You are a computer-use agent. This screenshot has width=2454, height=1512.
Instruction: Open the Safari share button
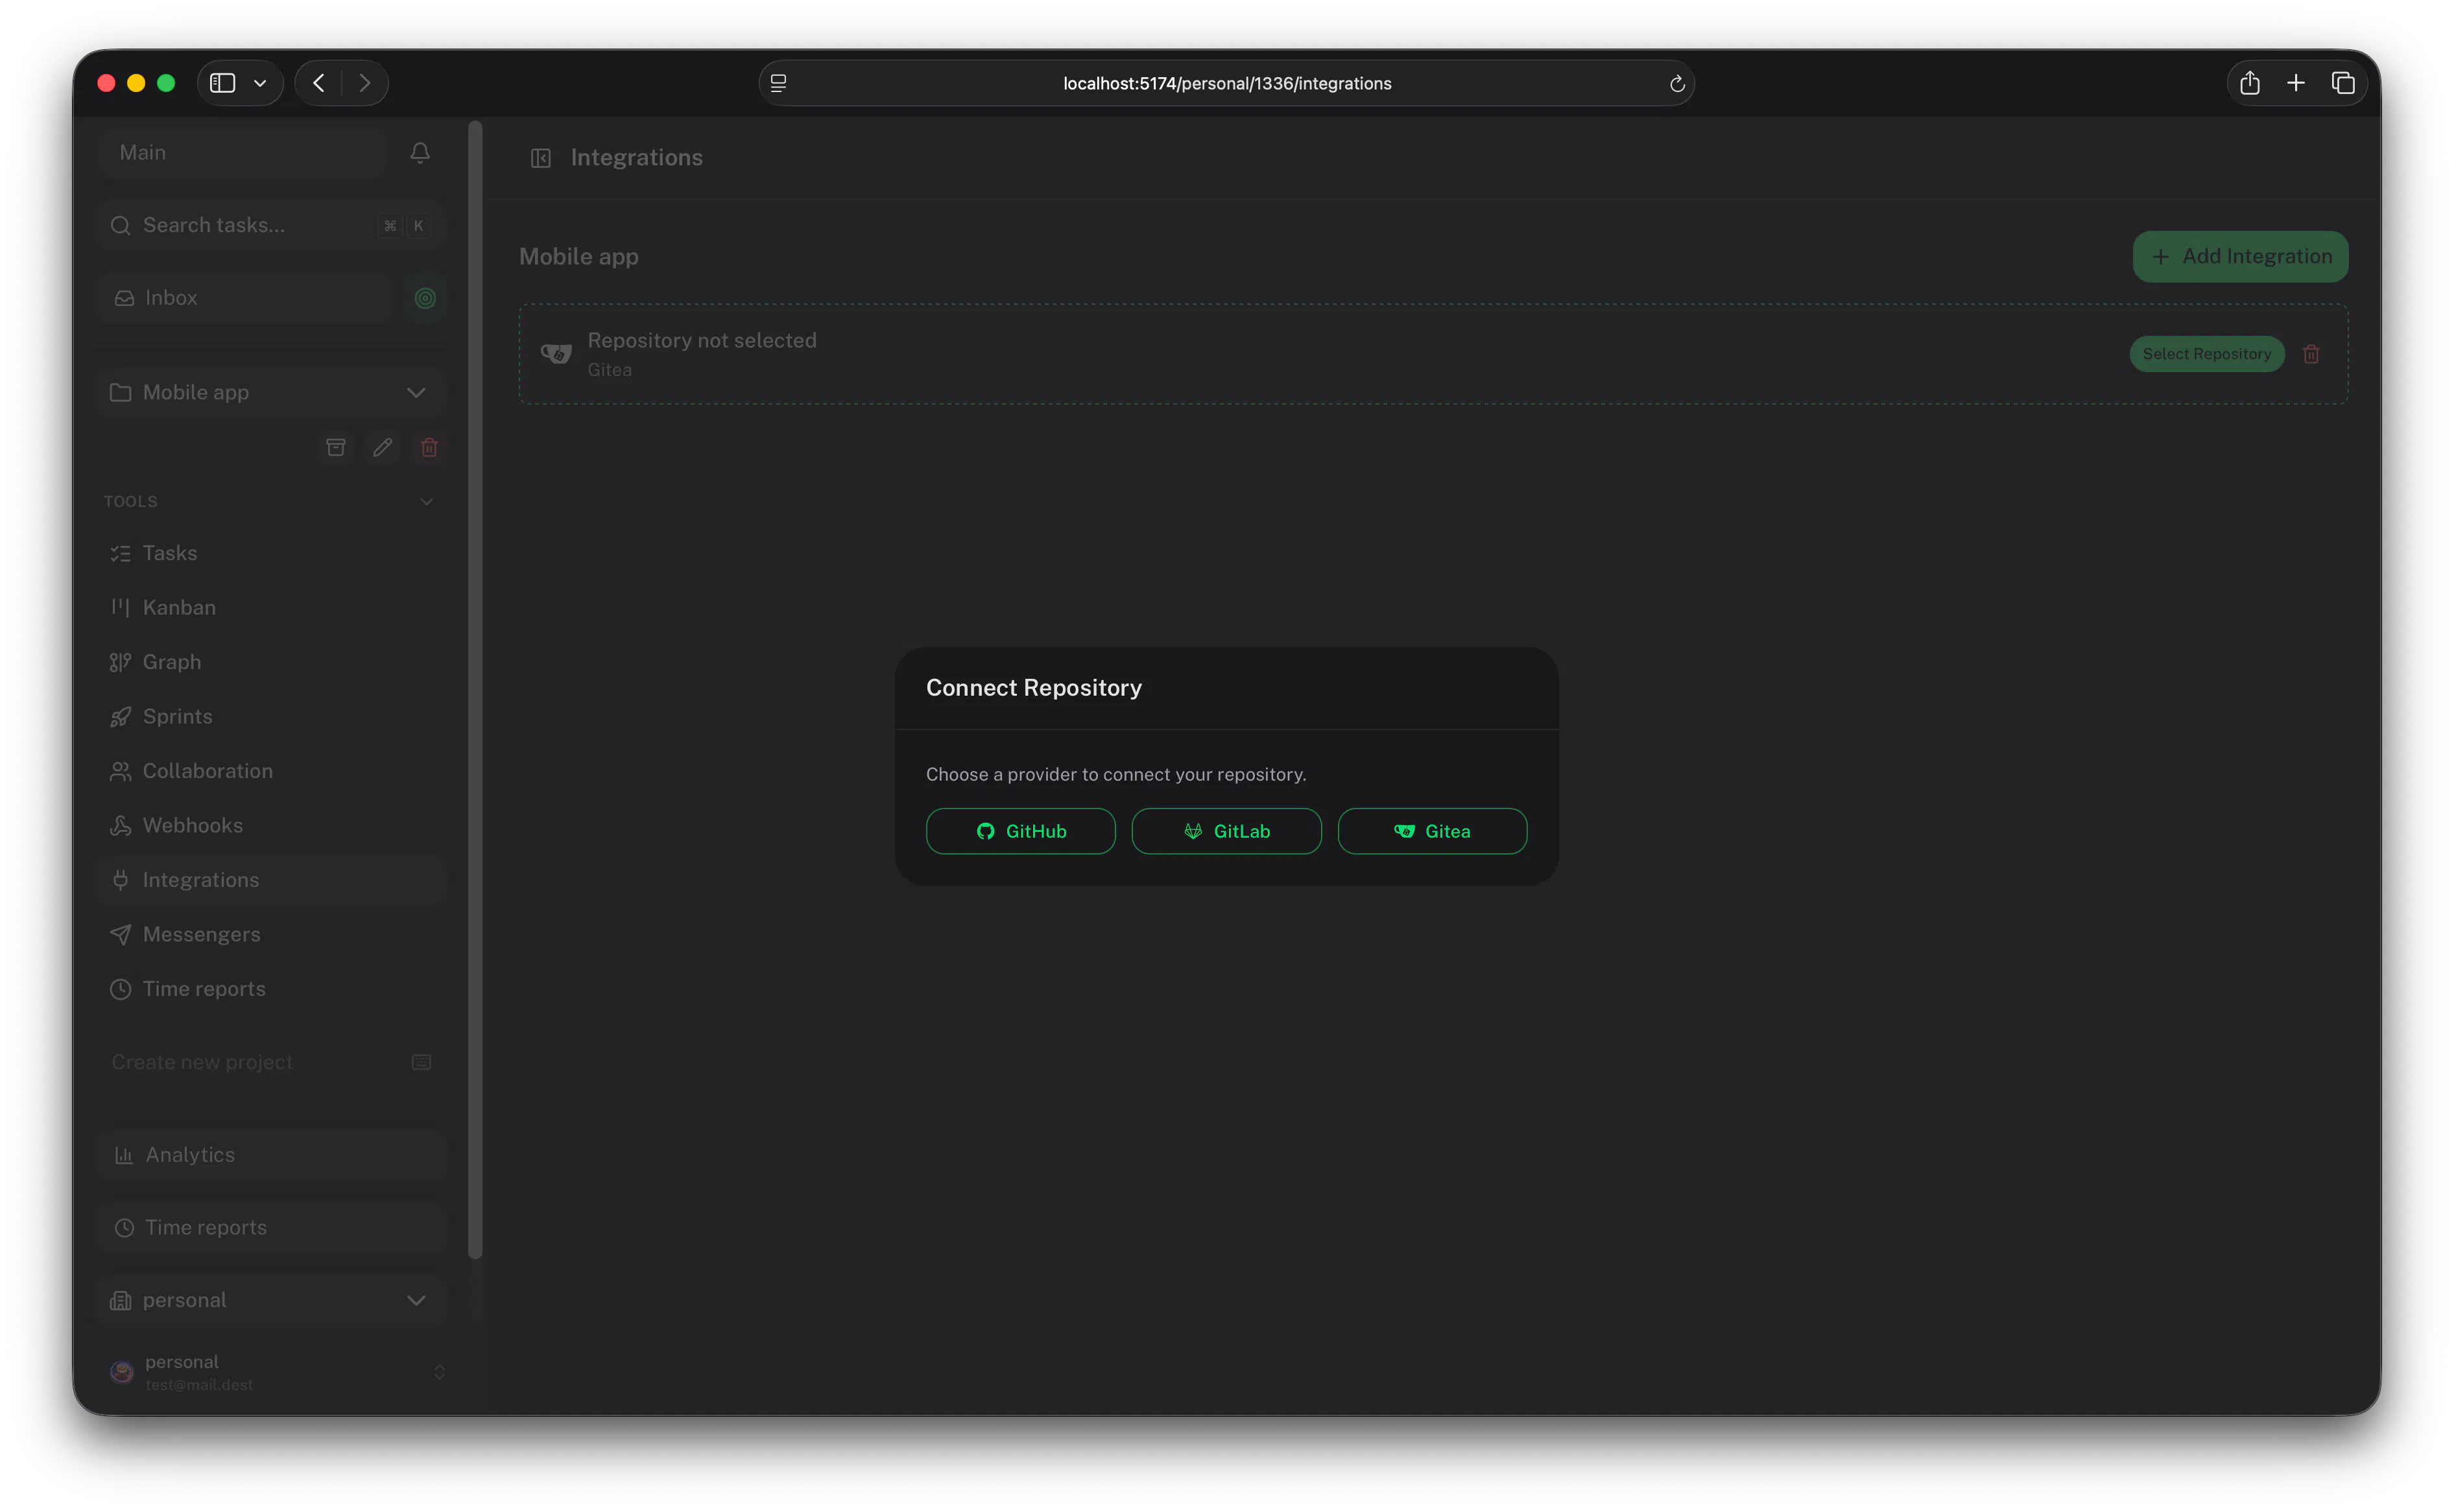(x=2250, y=83)
